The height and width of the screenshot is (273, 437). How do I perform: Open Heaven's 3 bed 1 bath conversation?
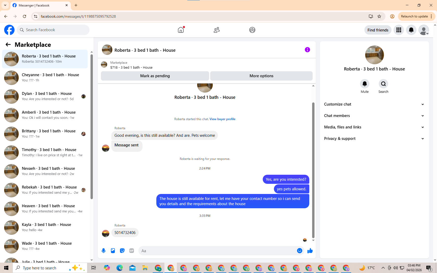(45, 209)
